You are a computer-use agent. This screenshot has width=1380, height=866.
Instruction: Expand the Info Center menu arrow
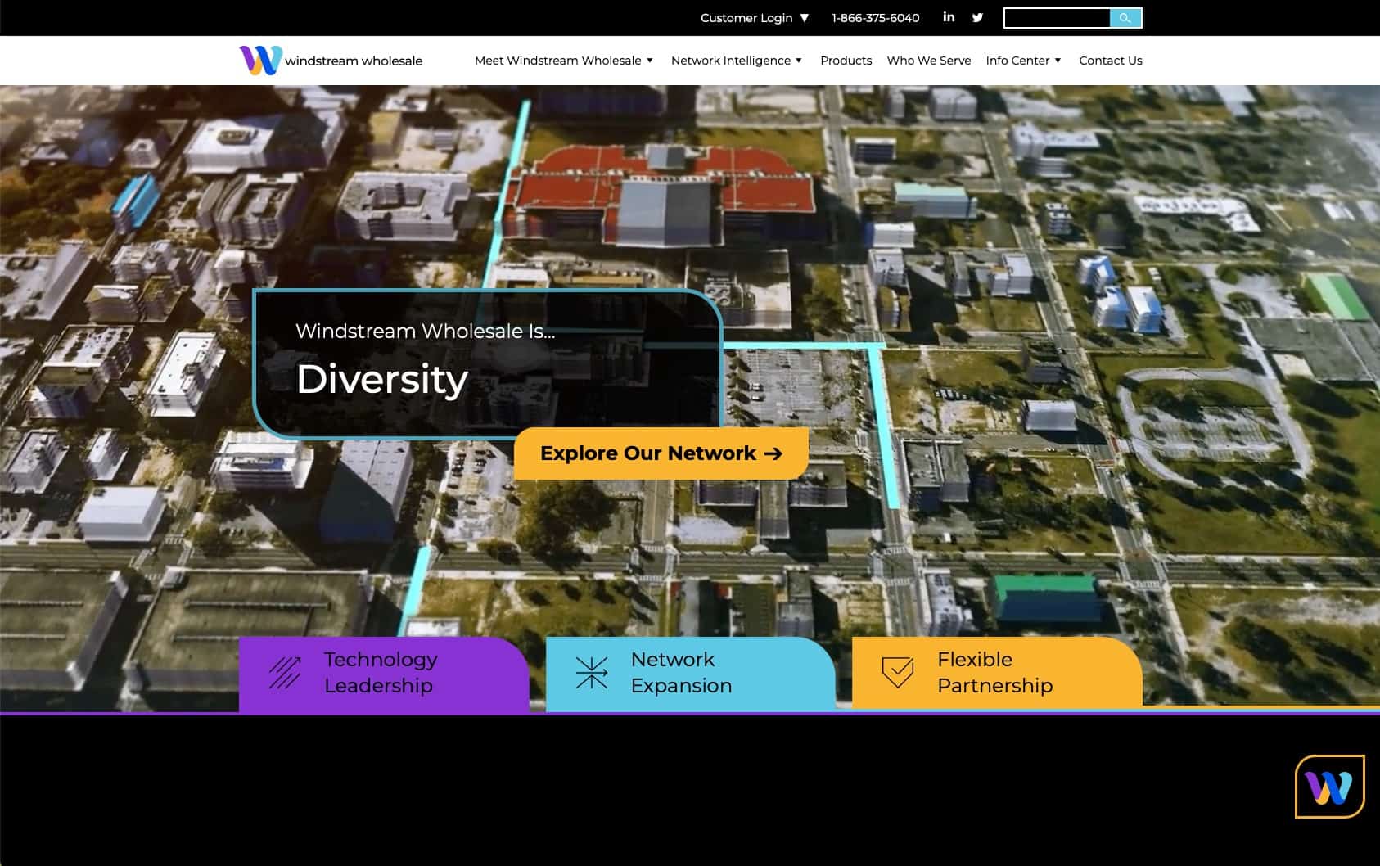tap(1058, 61)
